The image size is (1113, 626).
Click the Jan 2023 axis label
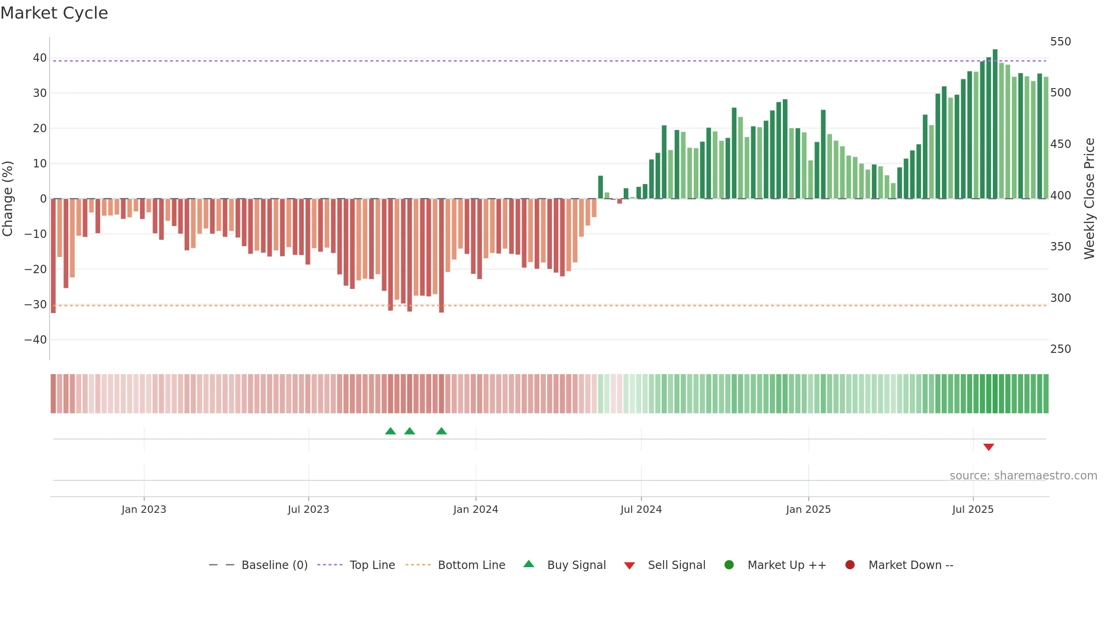tap(144, 509)
